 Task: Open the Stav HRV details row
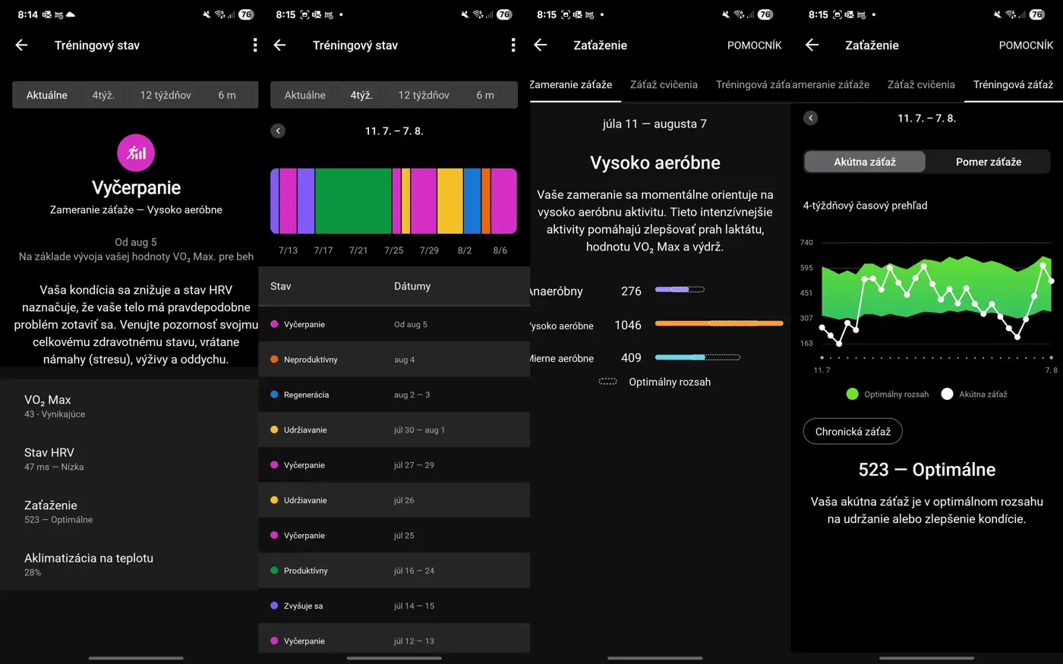(129, 458)
